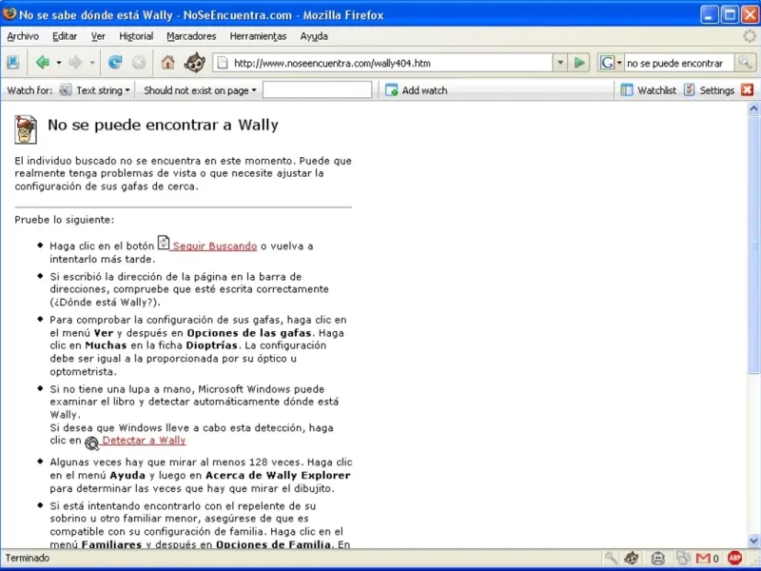Open the Watchlist button

tap(649, 90)
